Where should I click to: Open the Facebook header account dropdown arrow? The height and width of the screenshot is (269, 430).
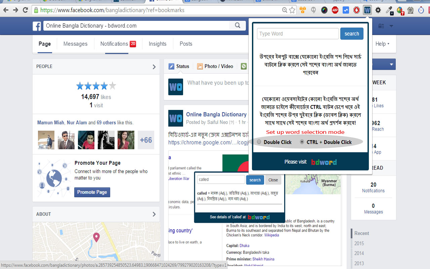391,26
